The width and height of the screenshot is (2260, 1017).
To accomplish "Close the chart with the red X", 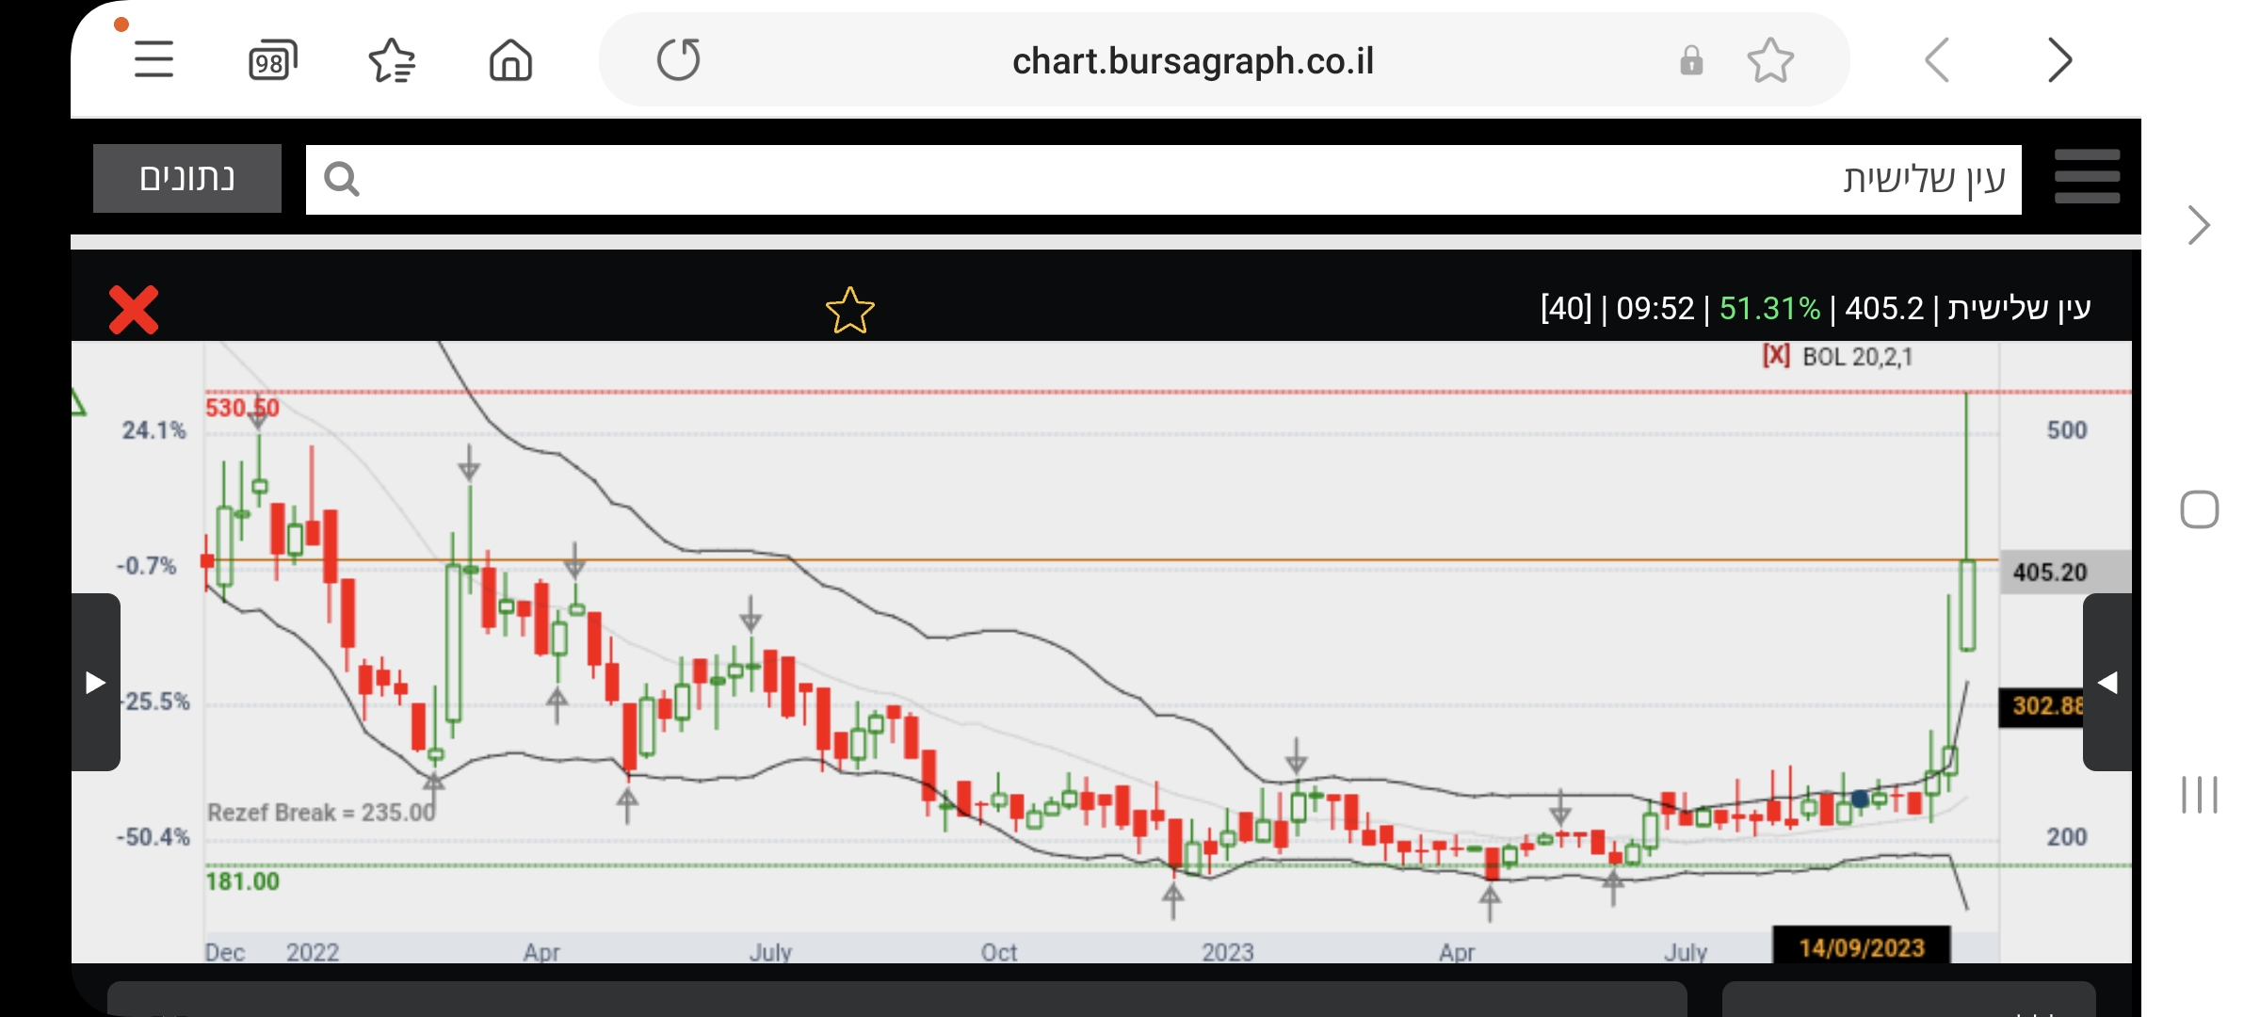I will pyautogui.click(x=134, y=310).
